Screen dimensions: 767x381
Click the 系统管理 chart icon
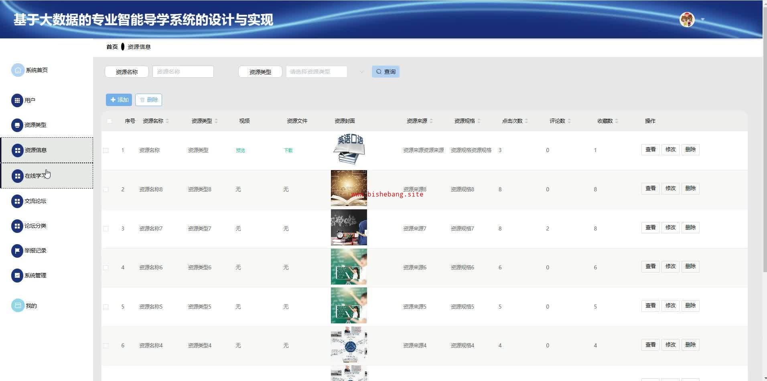(17, 275)
